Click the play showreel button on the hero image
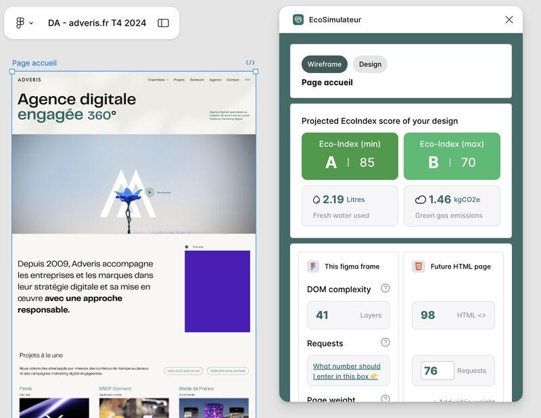Screen dimensions: 541x418 149,192
